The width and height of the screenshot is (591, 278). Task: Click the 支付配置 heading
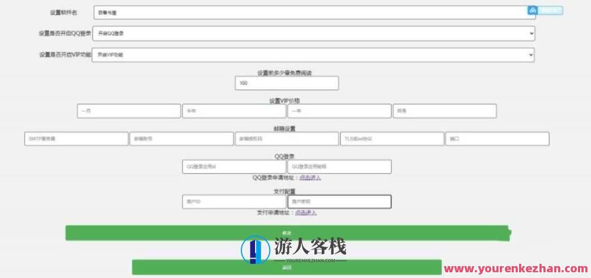[x=284, y=191]
